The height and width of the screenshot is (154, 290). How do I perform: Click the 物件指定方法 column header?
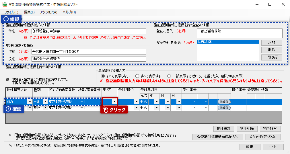point(19,93)
